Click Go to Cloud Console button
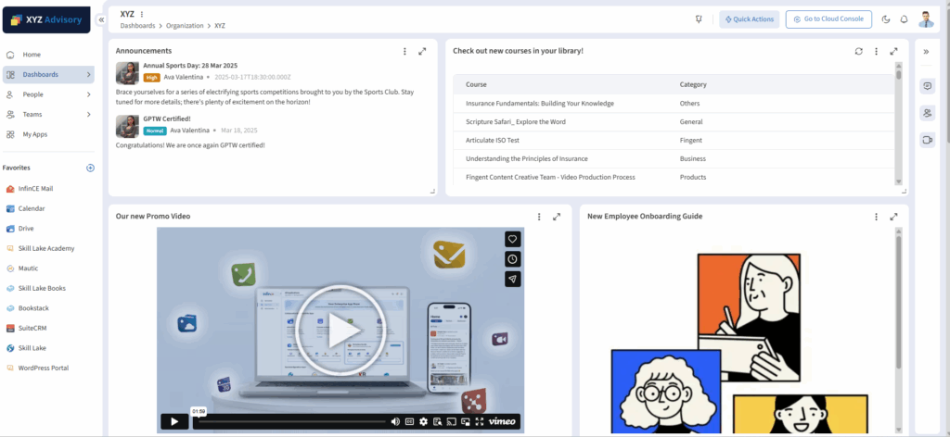Image resolution: width=950 pixels, height=437 pixels. [x=827, y=19]
